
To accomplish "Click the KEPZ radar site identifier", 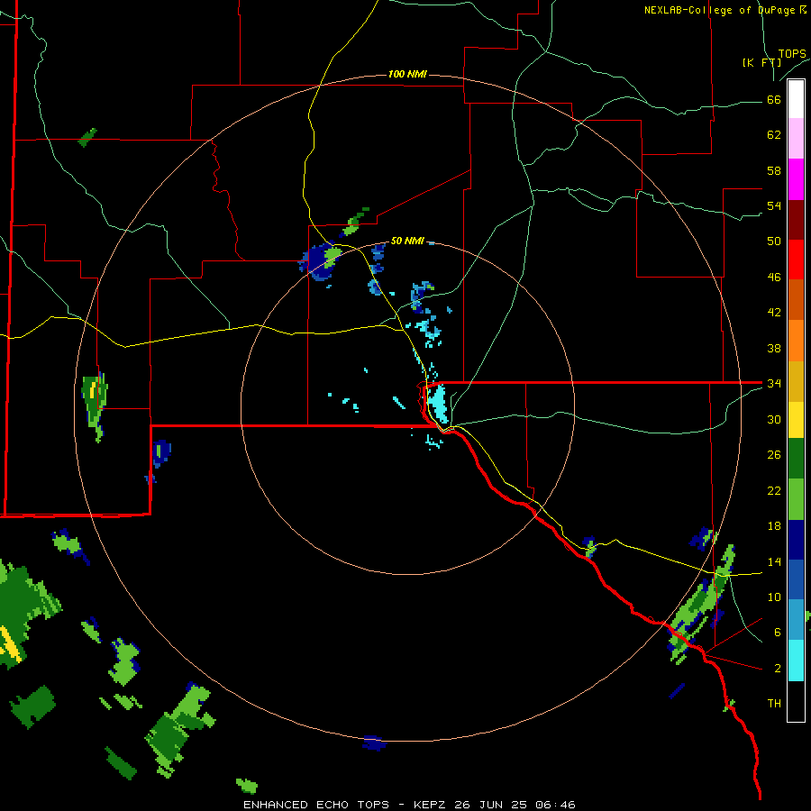I will click(432, 805).
